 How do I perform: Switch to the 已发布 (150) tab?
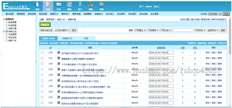[48, 38]
